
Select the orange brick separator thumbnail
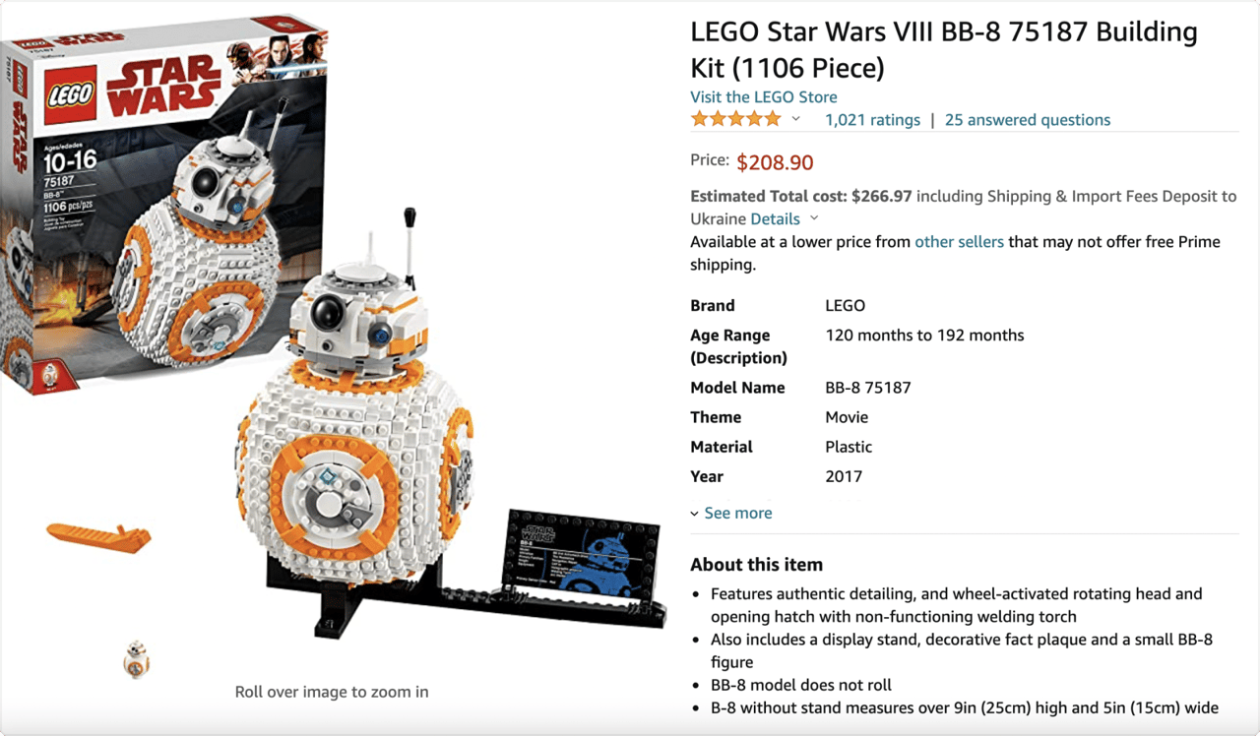click(x=99, y=536)
